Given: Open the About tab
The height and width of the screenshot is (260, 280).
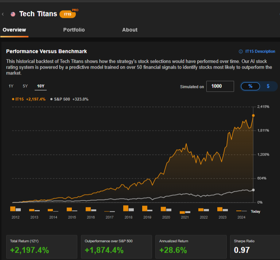Looking at the screenshot, I should click(130, 30).
